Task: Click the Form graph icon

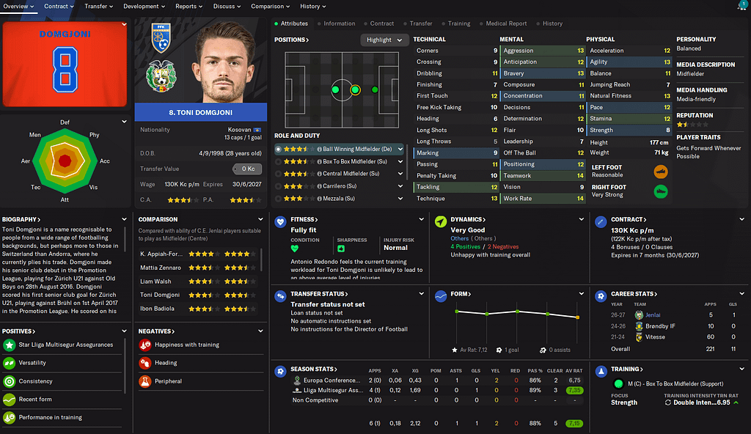Action: [x=440, y=296]
